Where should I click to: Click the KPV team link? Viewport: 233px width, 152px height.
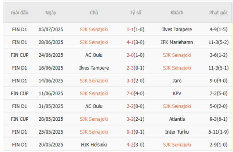[x=177, y=93]
